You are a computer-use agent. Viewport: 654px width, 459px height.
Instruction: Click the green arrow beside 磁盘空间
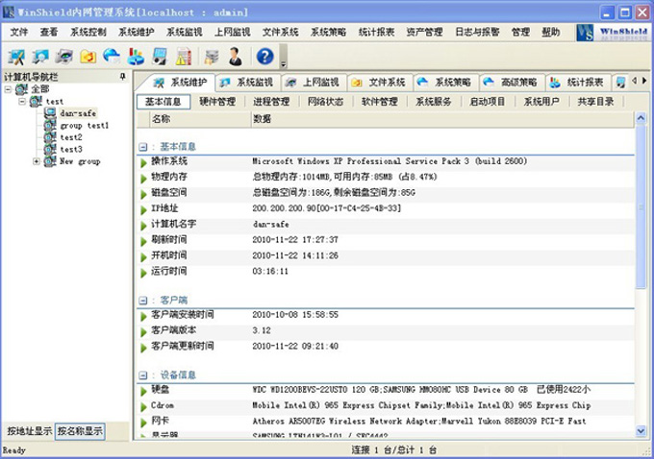coord(143,194)
